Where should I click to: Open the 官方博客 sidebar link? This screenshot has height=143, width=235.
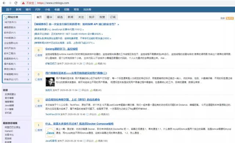pyautogui.click(x=9, y=98)
